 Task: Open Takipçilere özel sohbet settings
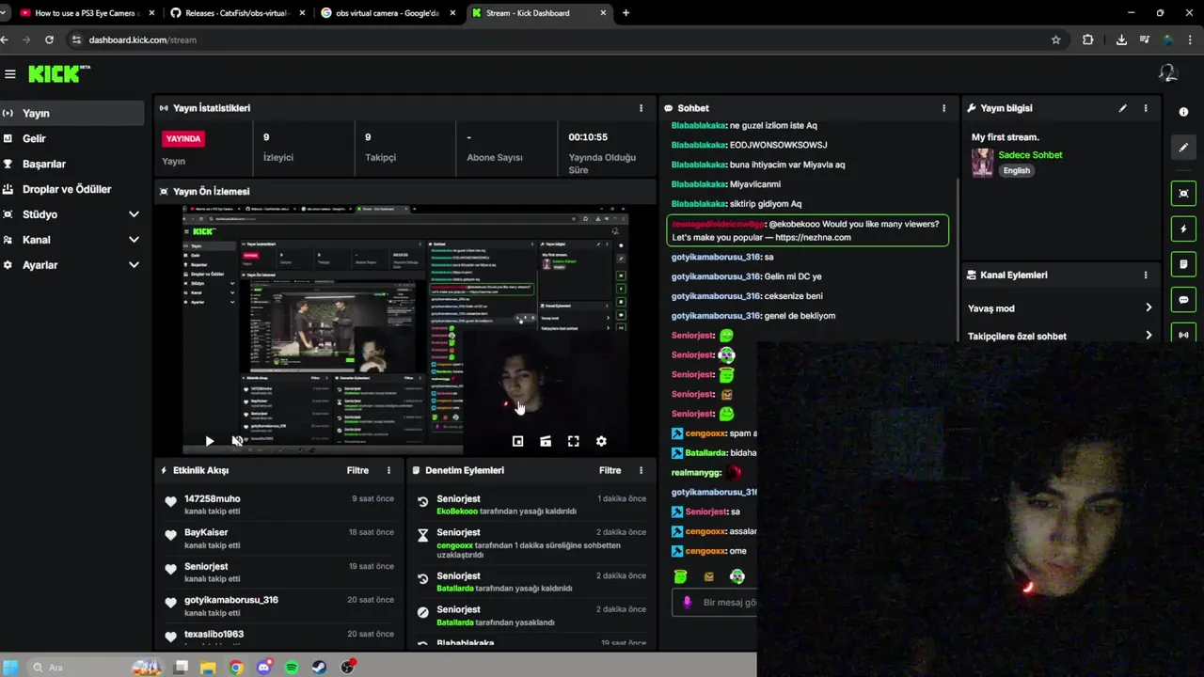(1060, 336)
